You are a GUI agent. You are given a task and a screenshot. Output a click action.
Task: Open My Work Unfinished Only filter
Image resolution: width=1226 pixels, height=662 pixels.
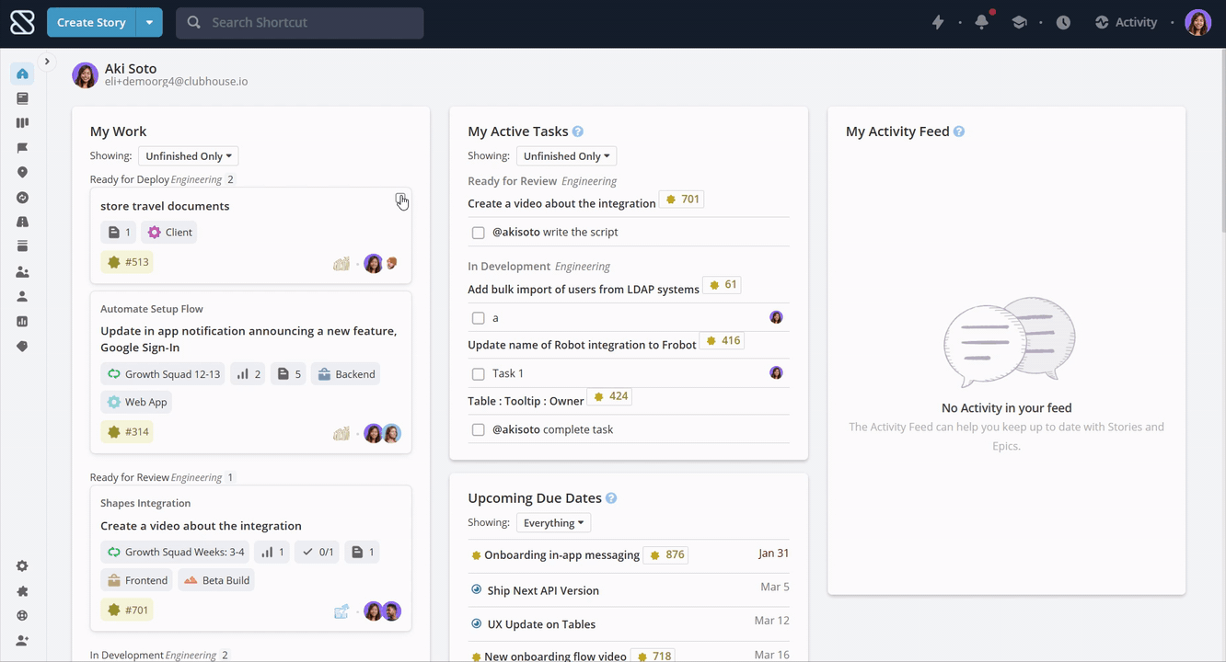coord(188,156)
